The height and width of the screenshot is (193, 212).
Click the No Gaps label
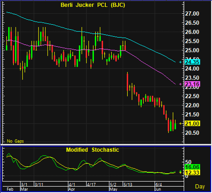coord(16,141)
